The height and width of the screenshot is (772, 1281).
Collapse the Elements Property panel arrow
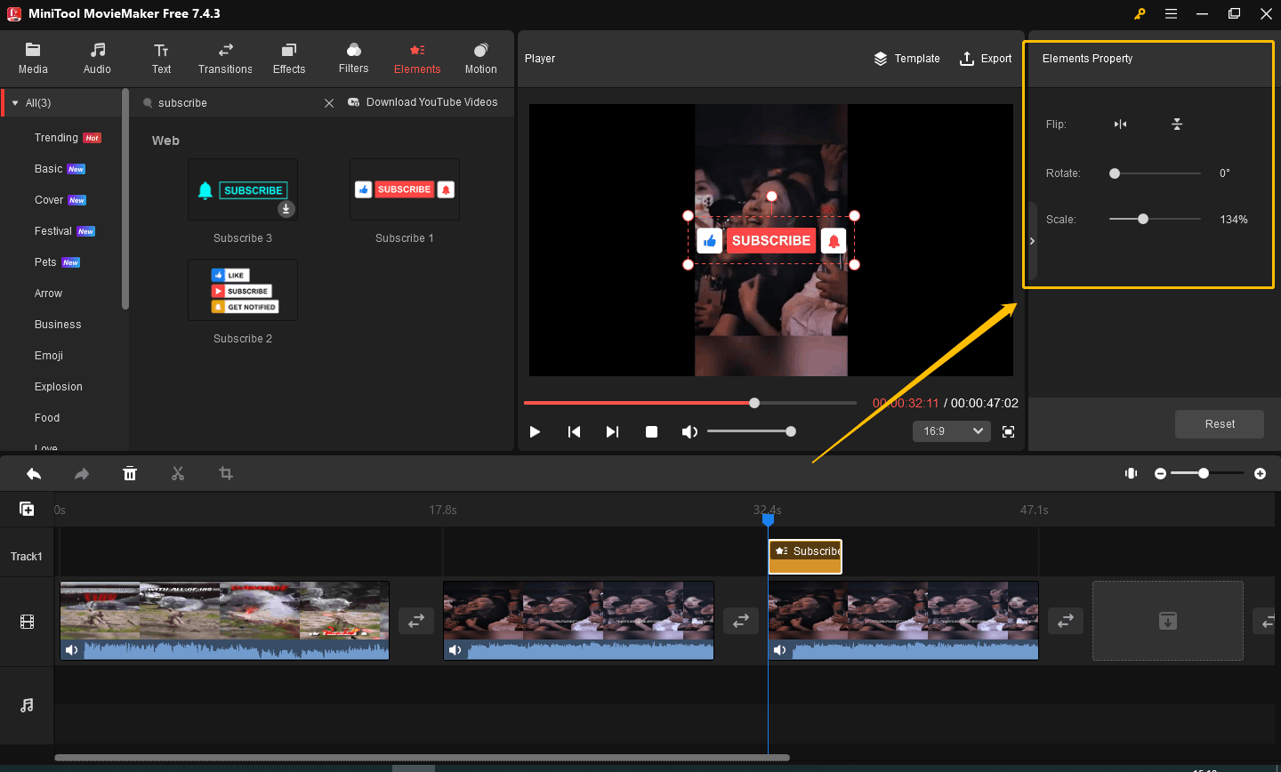pos(1032,241)
